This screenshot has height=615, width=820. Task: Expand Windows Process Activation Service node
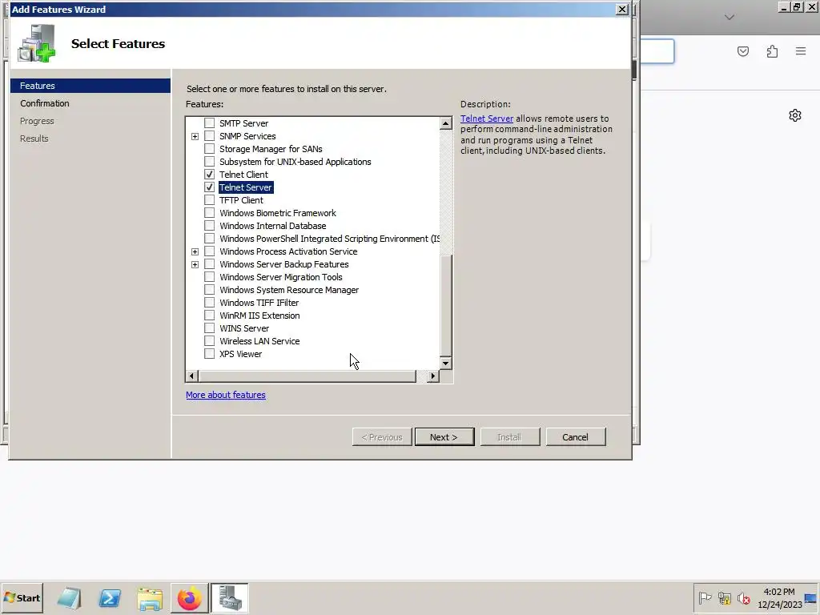point(195,251)
